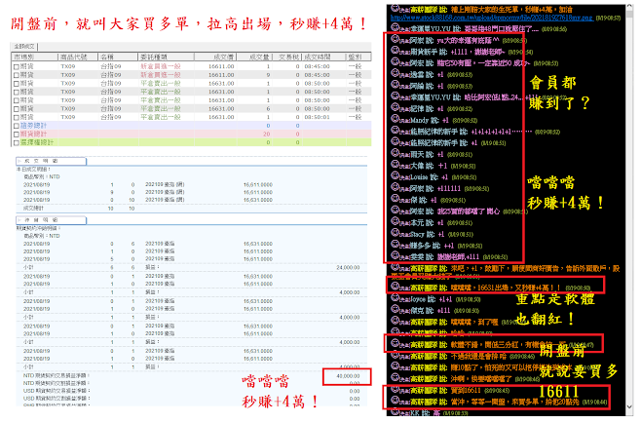
Task: Select the 24,000.00 profit subtotal
Action: coord(349,268)
